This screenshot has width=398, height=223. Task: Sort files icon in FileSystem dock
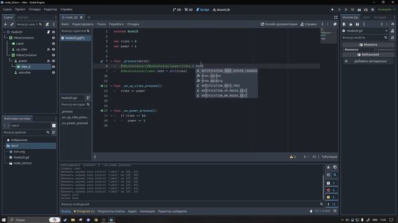54,132
